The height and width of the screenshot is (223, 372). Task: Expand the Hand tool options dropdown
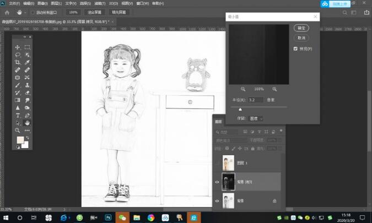tap(25, 13)
